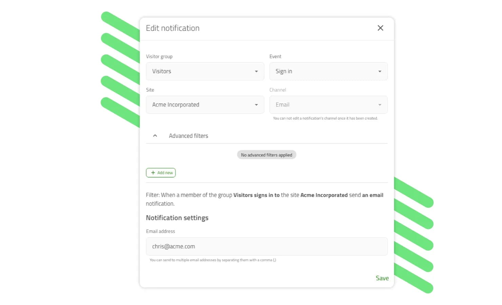
Task: Click the greyed-out Channel dropdown arrow
Action: point(380,105)
